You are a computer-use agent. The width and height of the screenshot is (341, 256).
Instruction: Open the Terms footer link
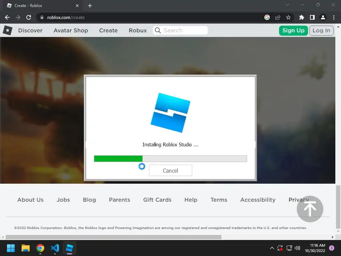coord(219,200)
